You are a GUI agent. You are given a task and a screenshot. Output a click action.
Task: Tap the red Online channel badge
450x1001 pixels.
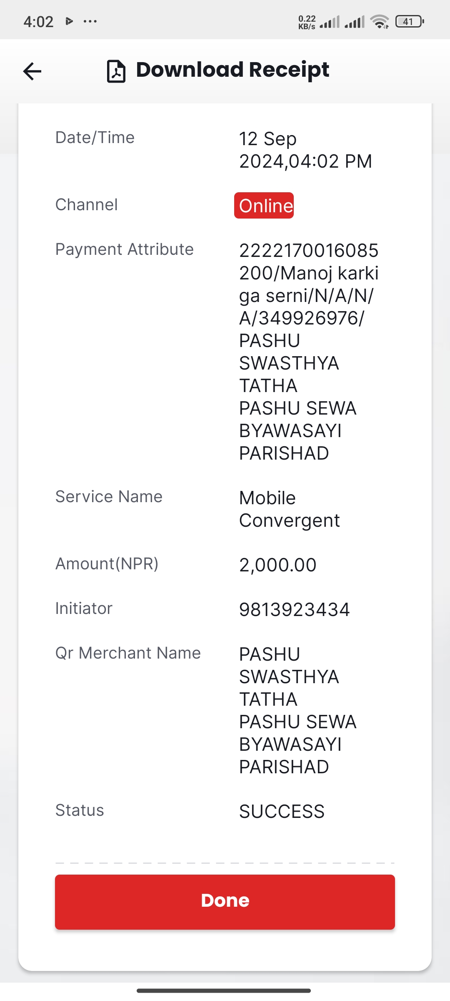[x=264, y=205]
